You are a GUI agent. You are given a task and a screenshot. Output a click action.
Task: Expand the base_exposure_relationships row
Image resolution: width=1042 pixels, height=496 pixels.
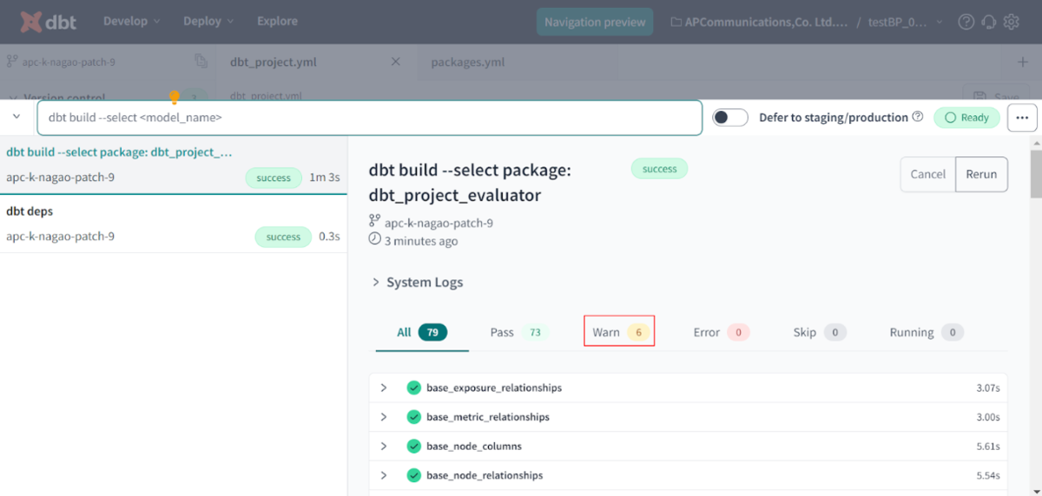384,388
